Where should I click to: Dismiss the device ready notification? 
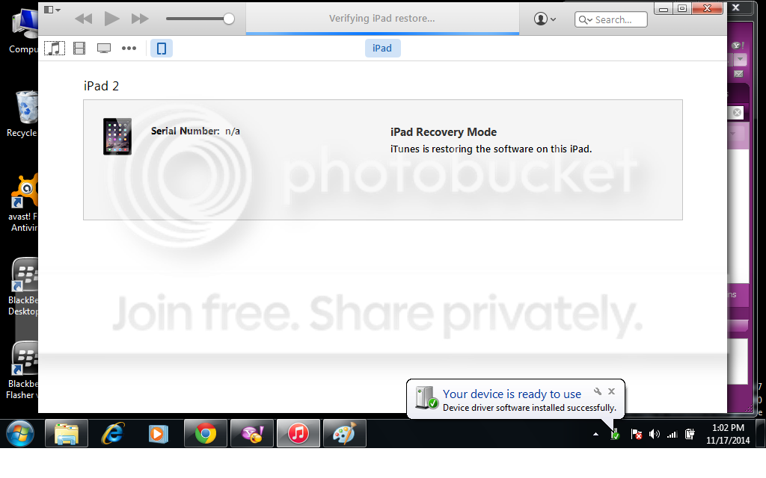(x=611, y=391)
